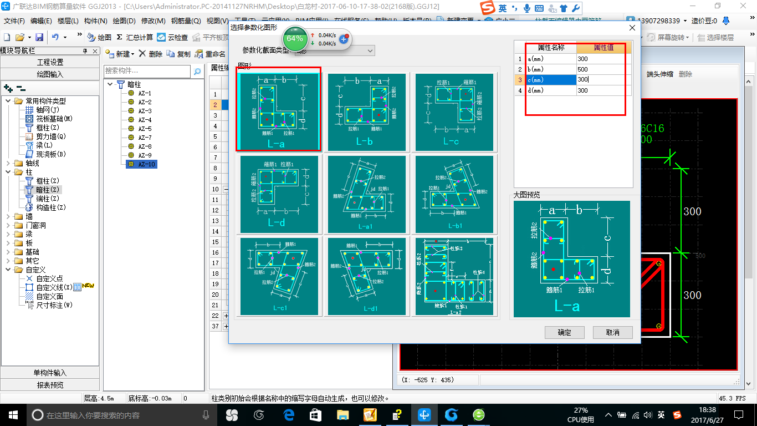Click the Save disk icon in toolbar

coord(39,37)
